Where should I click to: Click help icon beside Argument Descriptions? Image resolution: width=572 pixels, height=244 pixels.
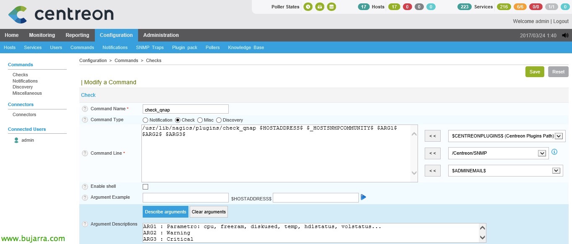click(85, 224)
